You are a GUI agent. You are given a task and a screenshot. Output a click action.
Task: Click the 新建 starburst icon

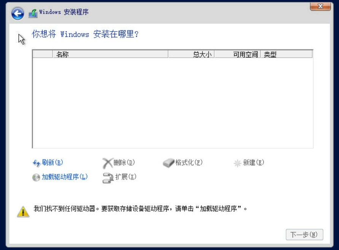237,163
